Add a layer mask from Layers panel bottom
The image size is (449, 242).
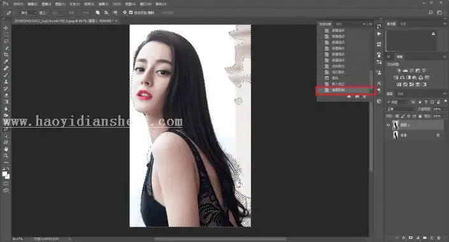tap(411, 238)
